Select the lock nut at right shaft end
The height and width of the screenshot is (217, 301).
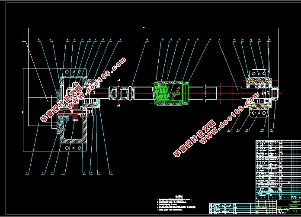[275, 94]
